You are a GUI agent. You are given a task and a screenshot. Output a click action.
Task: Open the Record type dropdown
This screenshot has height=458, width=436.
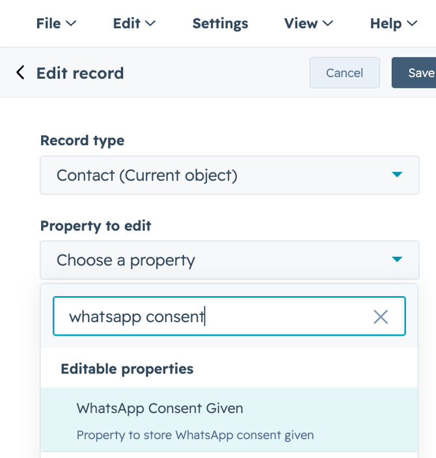tap(229, 175)
